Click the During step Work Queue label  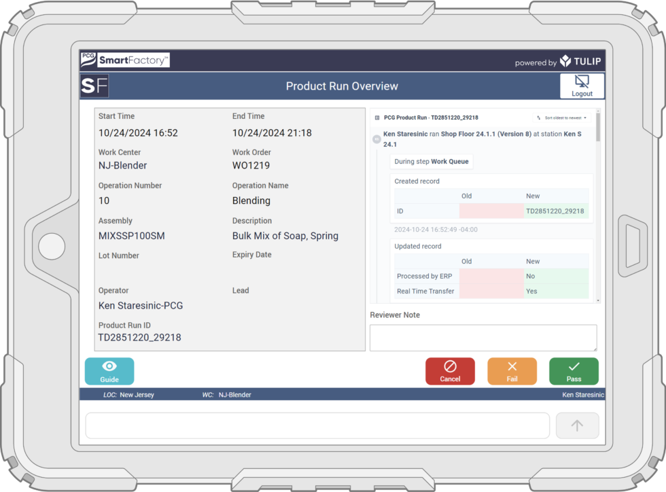coord(432,162)
